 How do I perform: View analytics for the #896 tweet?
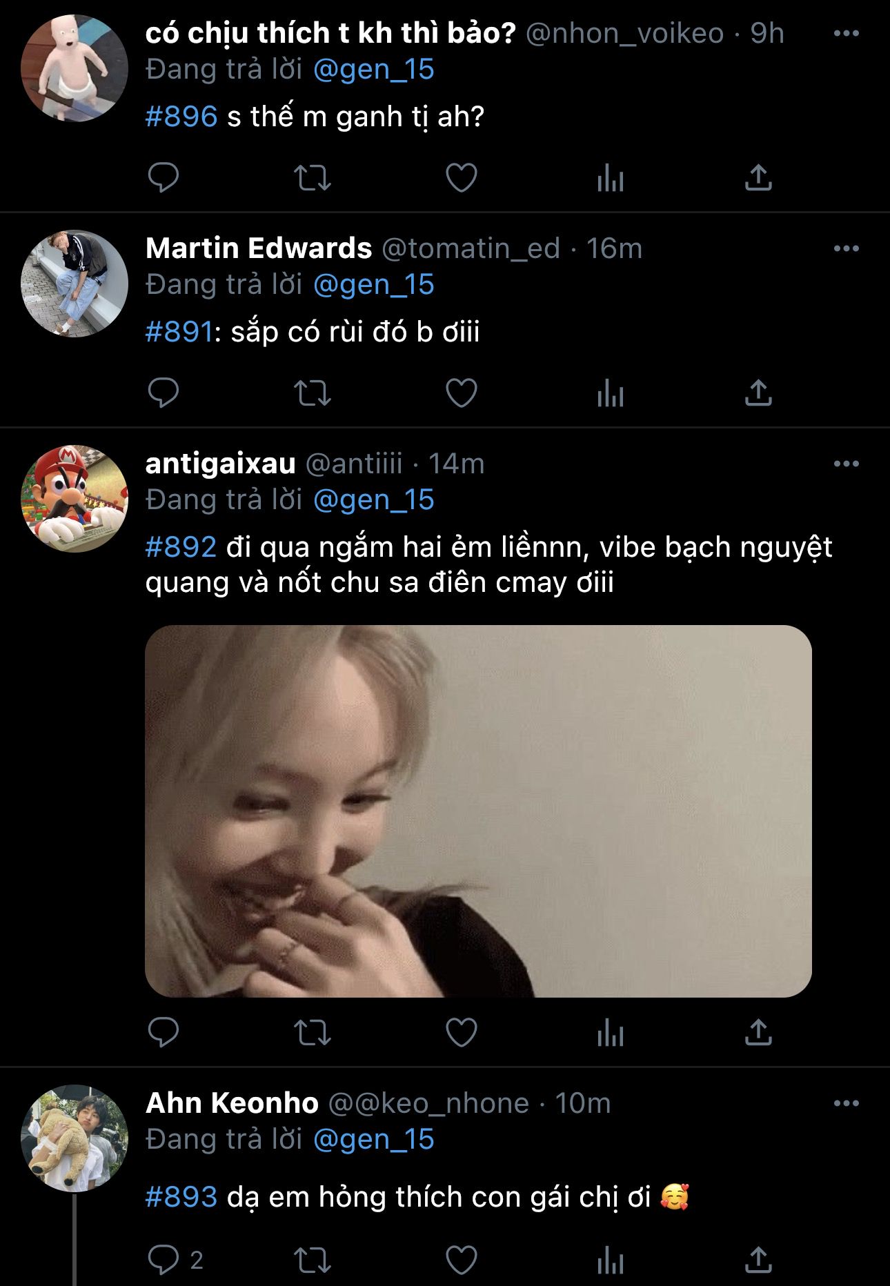point(610,178)
